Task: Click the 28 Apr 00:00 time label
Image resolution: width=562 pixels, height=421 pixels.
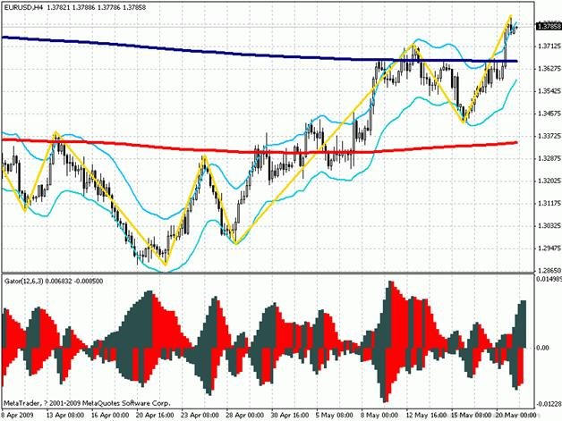Action: coord(245,416)
